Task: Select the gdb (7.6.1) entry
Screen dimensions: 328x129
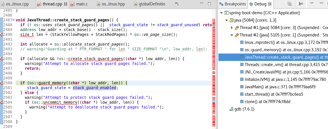Action: [244, 109]
